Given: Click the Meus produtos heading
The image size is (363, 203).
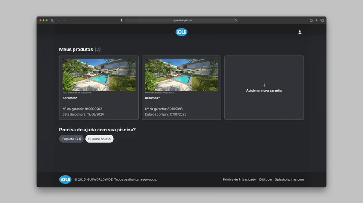Looking at the screenshot, I should point(76,49).
